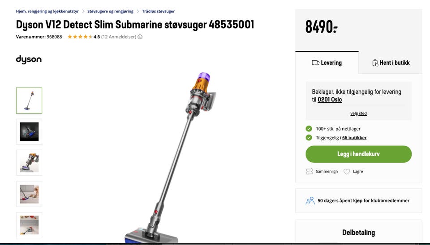Click the Lagre heart icon

[x=347, y=171]
